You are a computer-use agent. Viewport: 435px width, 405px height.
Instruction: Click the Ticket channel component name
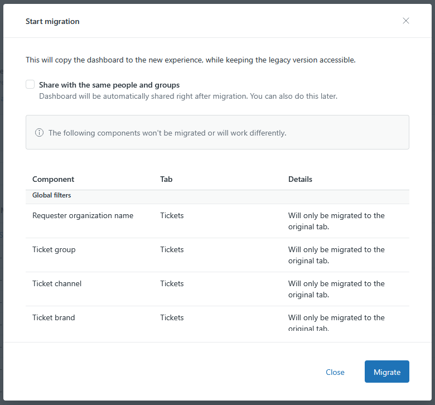(x=57, y=284)
